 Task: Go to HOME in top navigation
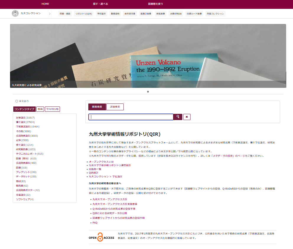click(x=45, y=4)
